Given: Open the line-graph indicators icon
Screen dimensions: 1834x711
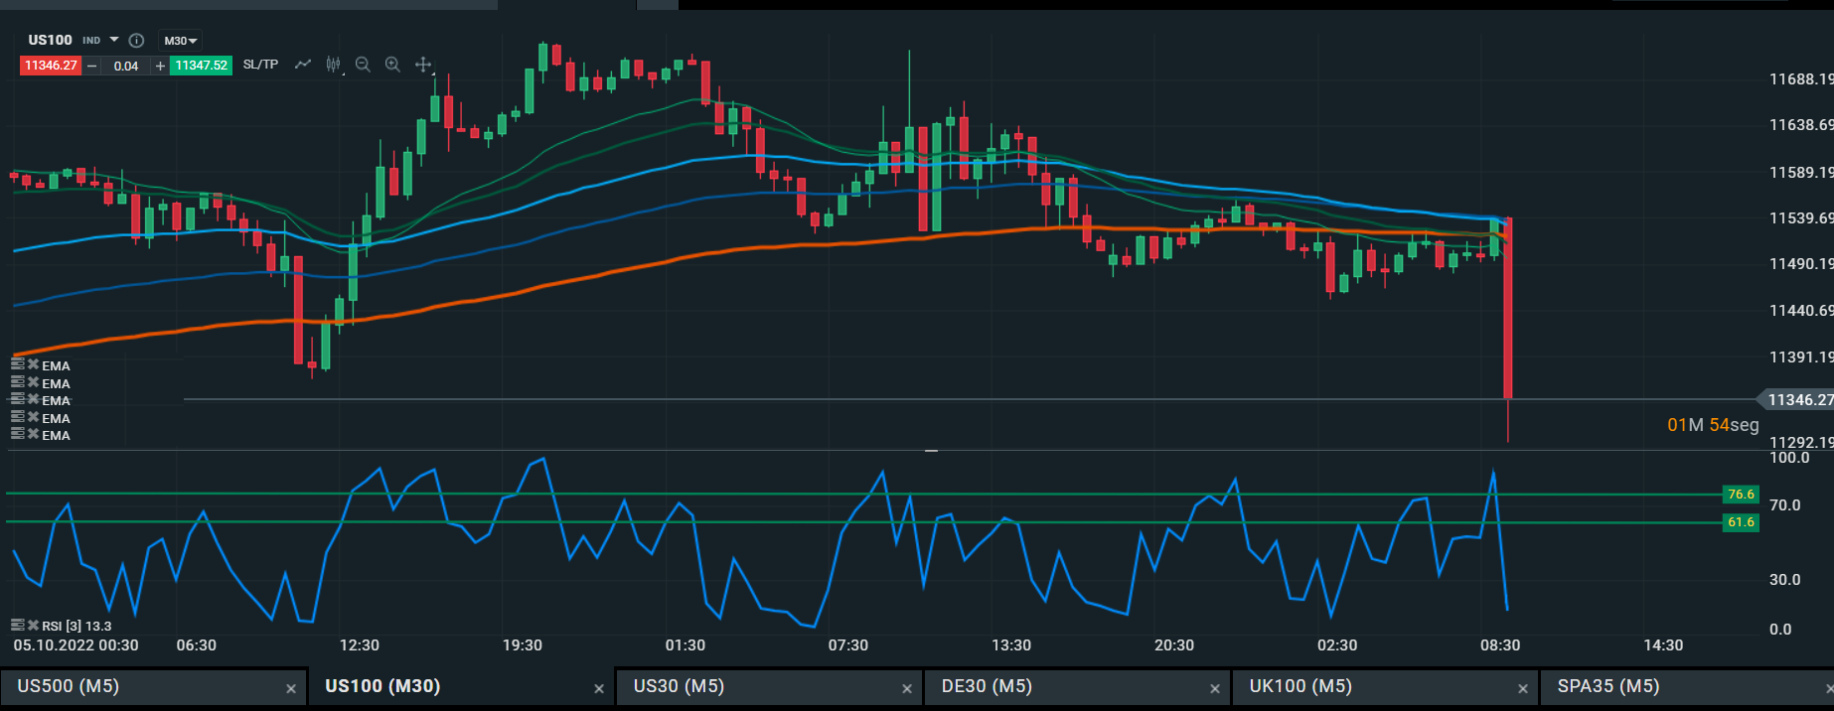Looking at the screenshot, I should click(303, 65).
